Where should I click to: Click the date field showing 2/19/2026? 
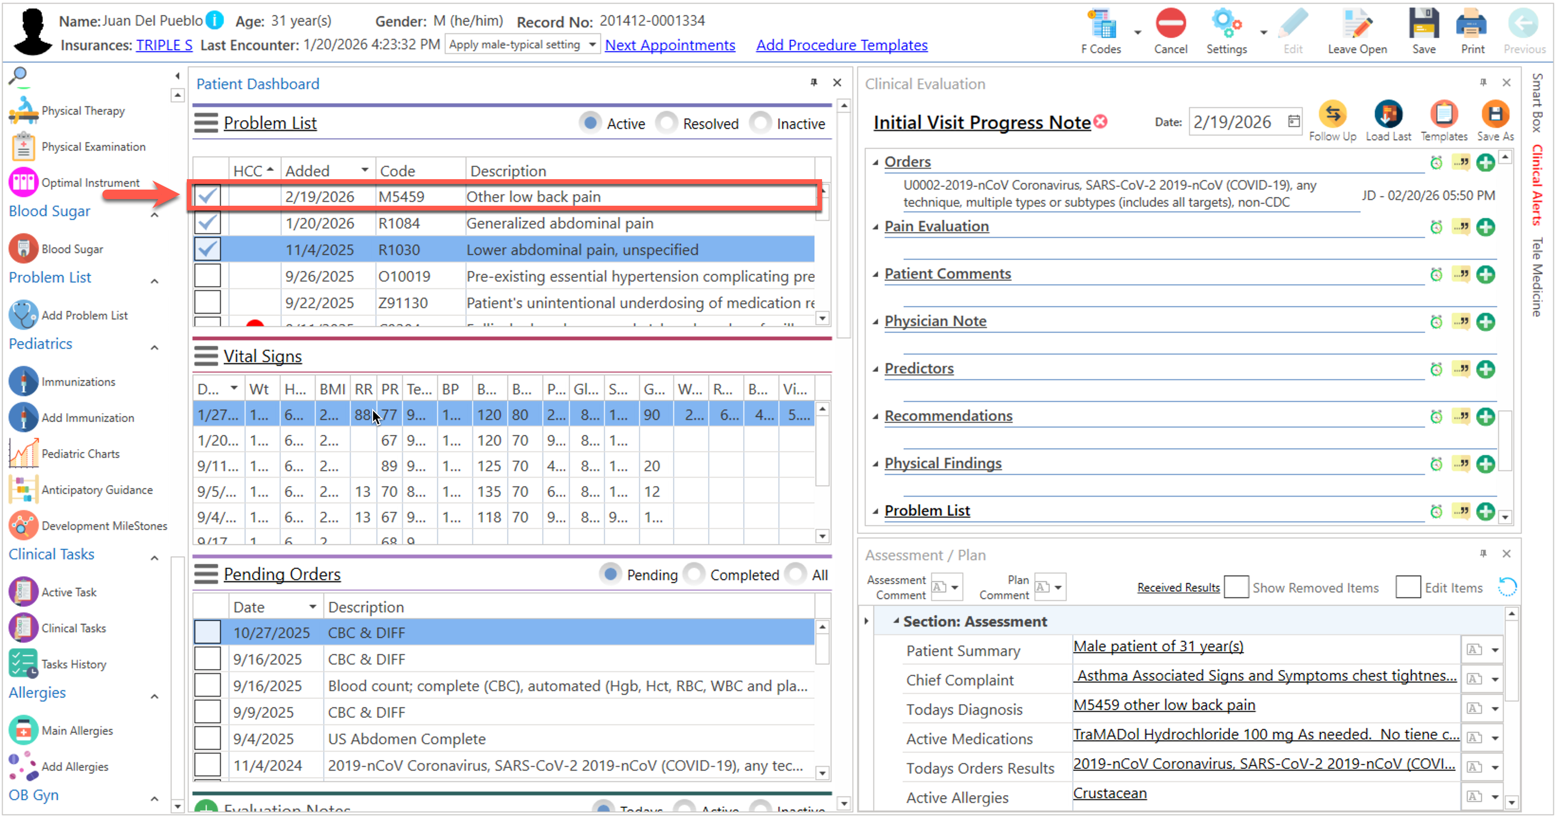point(1233,122)
